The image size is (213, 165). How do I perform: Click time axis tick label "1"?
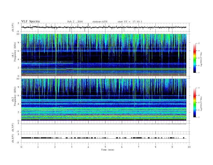point(38,147)
